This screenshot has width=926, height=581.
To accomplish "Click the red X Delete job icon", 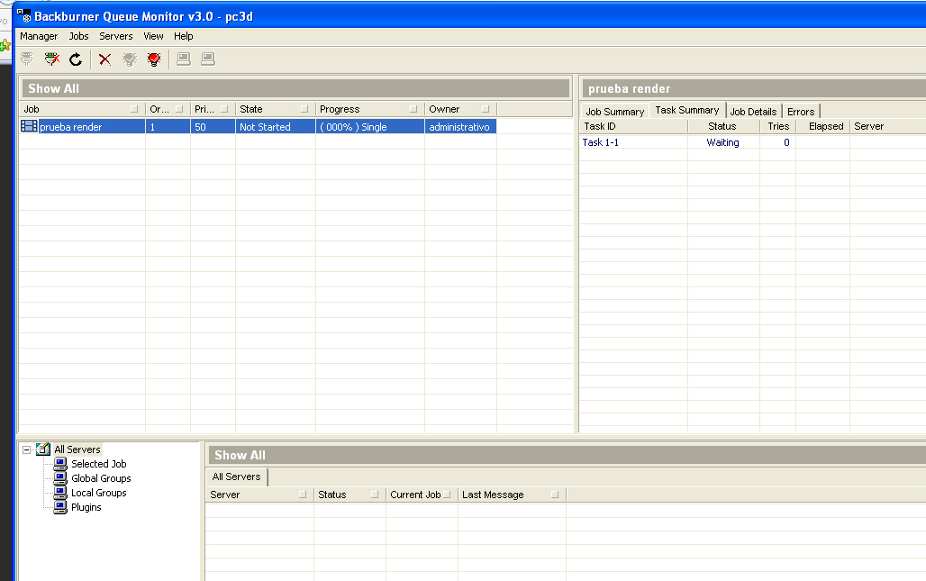I will point(105,59).
